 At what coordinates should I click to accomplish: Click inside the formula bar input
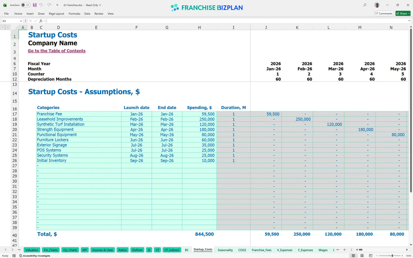[227, 21]
